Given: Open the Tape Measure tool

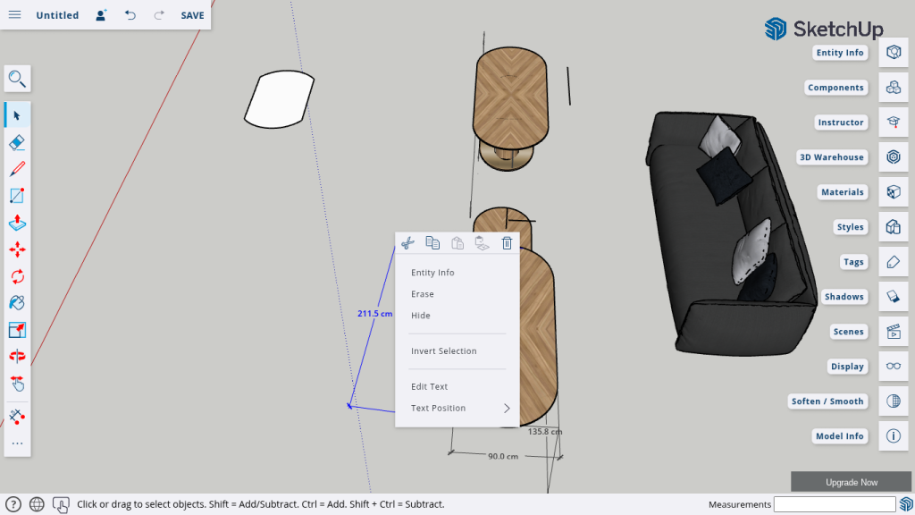Looking at the screenshot, I should [17, 417].
